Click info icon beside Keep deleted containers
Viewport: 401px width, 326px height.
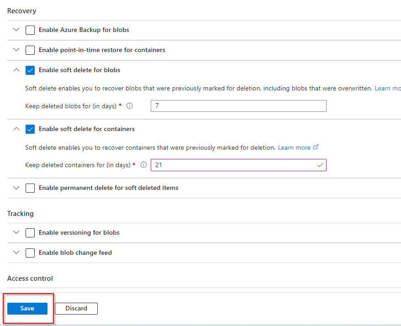(143, 165)
